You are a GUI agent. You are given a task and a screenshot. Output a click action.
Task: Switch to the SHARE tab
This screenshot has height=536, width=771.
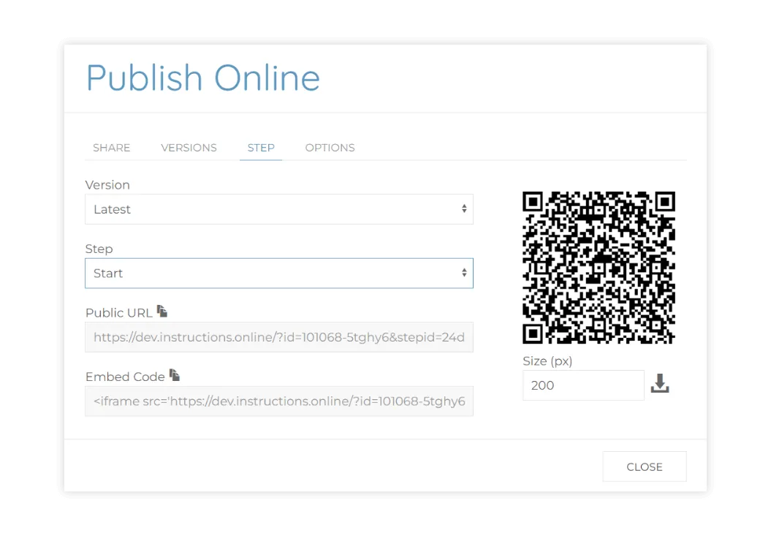[x=112, y=148]
